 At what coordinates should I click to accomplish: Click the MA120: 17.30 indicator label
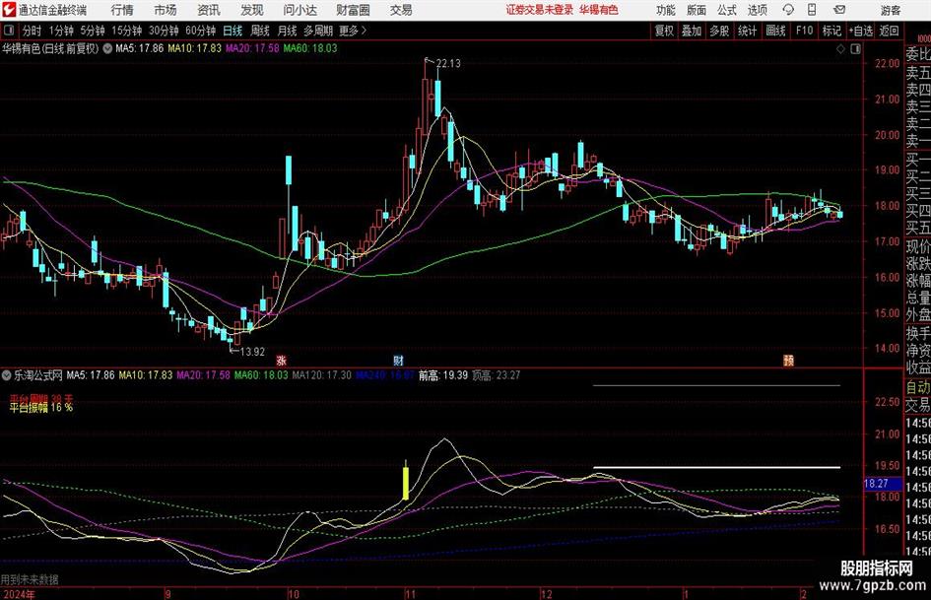click(x=322, y=375)
